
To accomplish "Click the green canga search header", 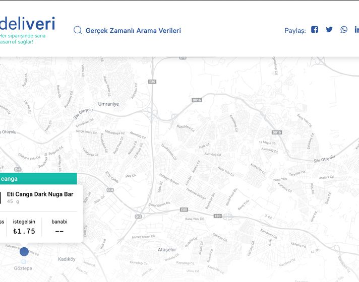I will pyautogui.click(x=38, y=179).
